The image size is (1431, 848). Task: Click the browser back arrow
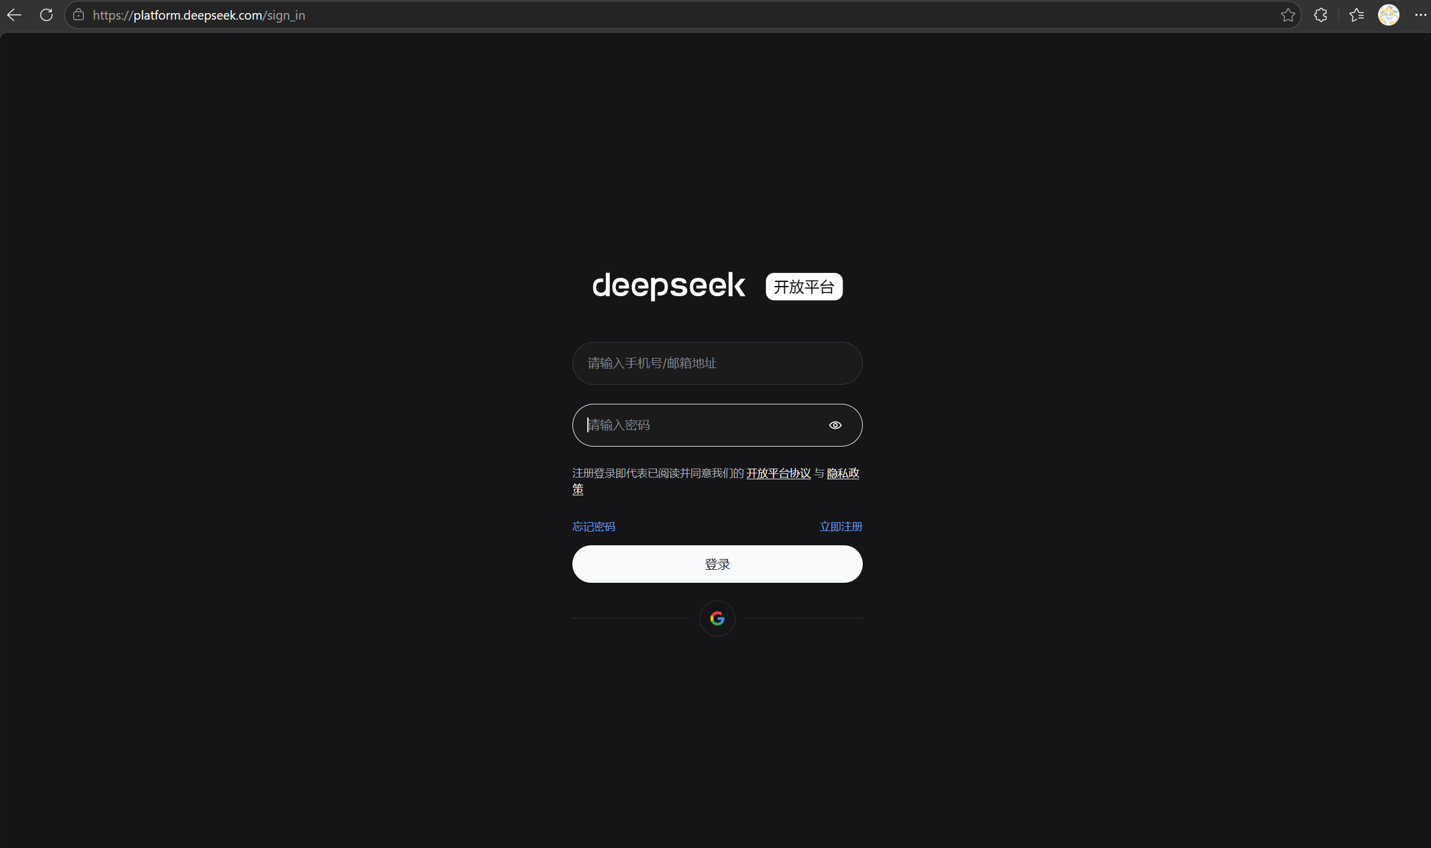[14, 15]
